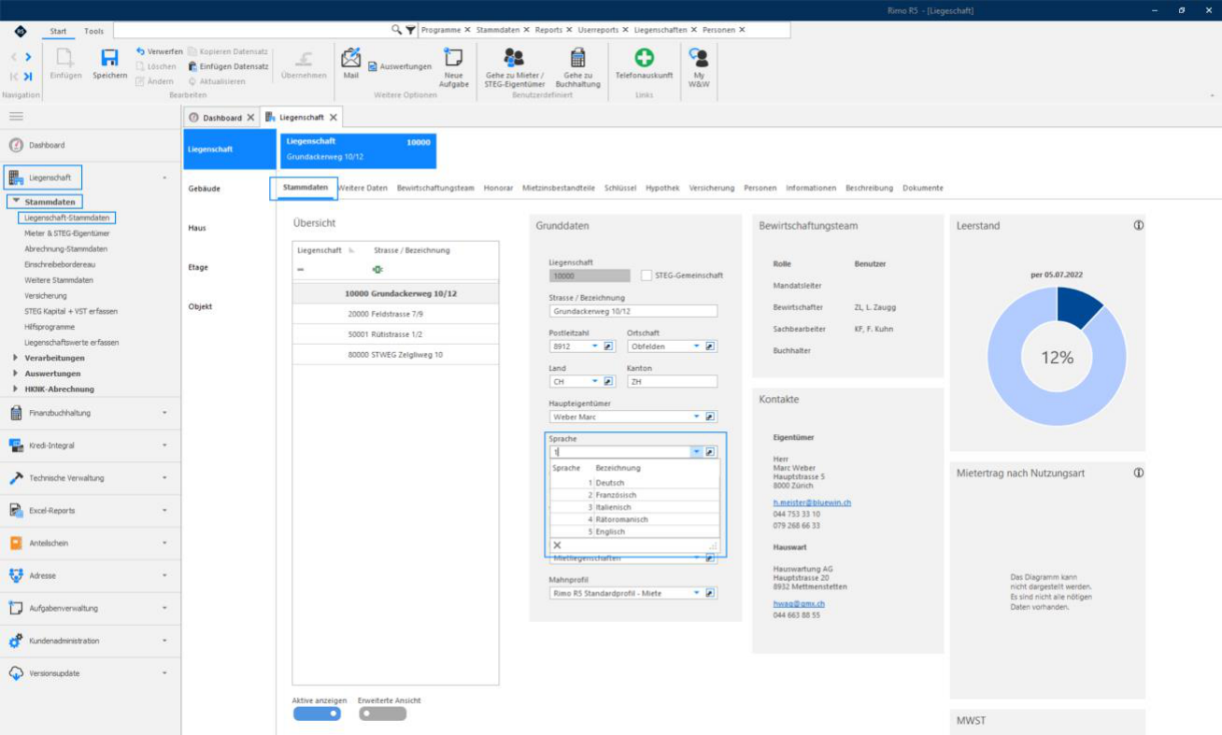
Task: Click the Leerstand info icon
Action: click(x=1139, y=225)
